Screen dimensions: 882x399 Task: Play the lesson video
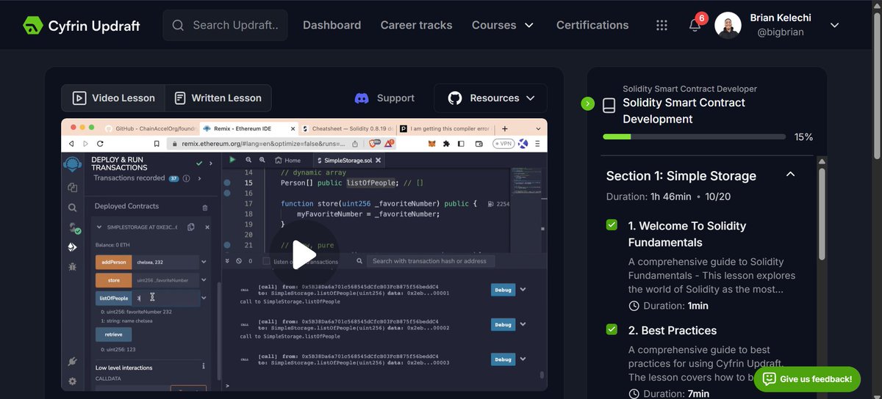[x=304, y=255]
